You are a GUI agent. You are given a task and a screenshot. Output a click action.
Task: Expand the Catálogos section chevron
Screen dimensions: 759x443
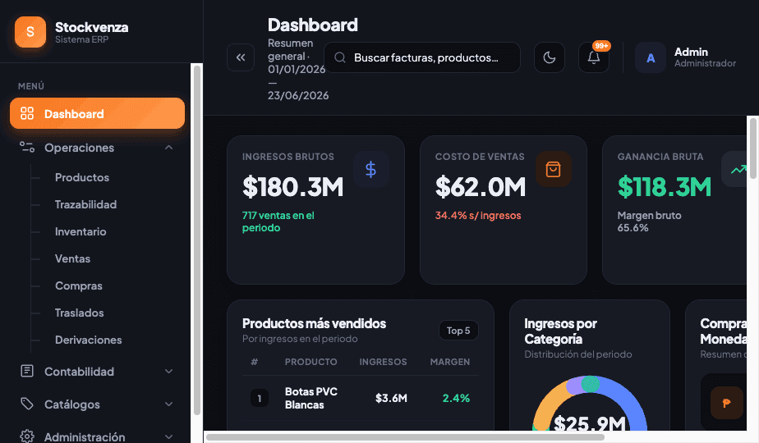[x=168, y=404]
